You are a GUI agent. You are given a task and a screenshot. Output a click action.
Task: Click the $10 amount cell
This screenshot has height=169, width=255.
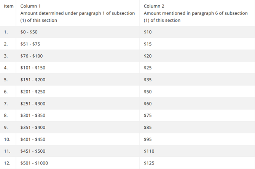coord(148,32)
